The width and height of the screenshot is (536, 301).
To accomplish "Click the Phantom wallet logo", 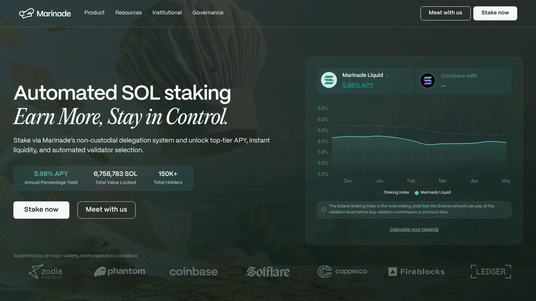I will tap(120, 271).
